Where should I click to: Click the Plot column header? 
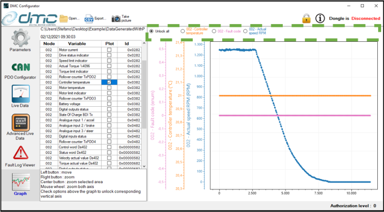coord(109,44)
